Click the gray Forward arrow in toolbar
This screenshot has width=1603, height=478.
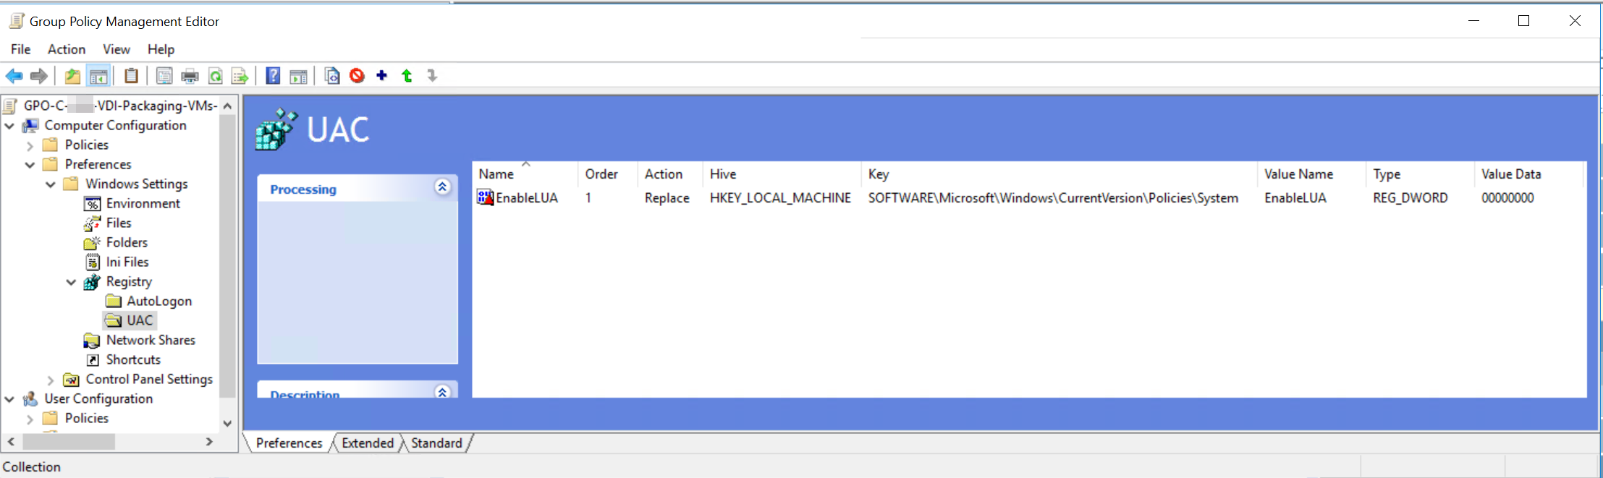pyautogui.click(x=39, y=76)
